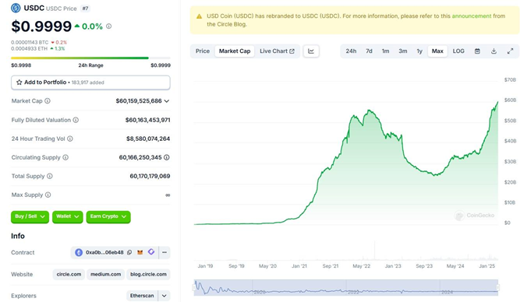
Task: Click contract address 0xa0b...06eb48
Action: pos(104,252)
